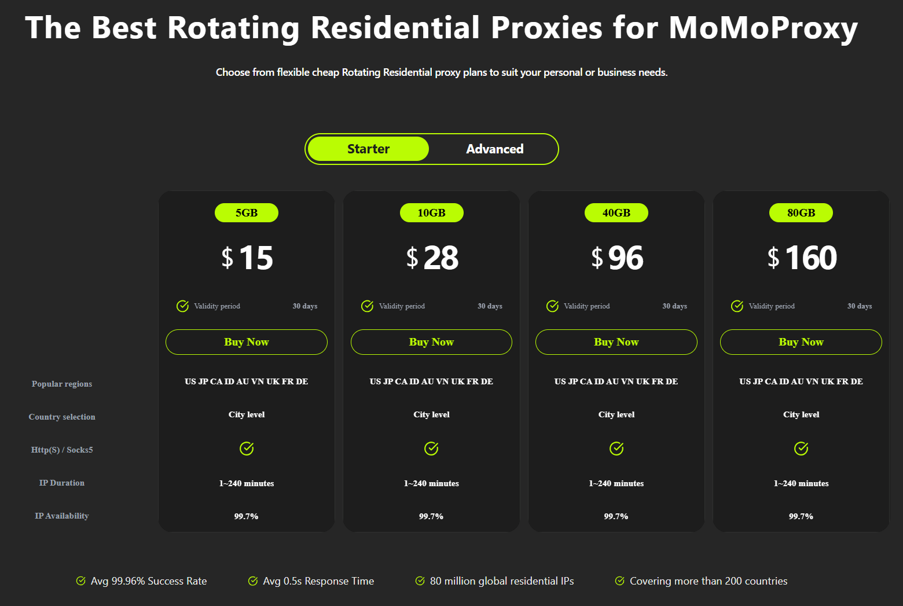Select the 10GB green plan badge
Image resolution: width=903 pixels, height=606 pixels.
[431, 212]
